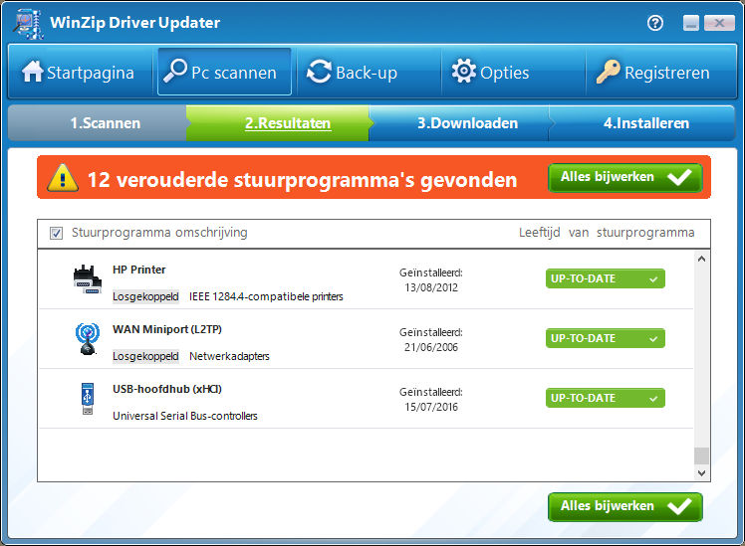The width and height of the screenshot is (745, 546).
Task: Click the house icon on Startpagina
Action: (x=32, y=72)
